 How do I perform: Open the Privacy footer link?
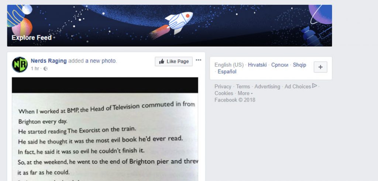tap(223, 86)
